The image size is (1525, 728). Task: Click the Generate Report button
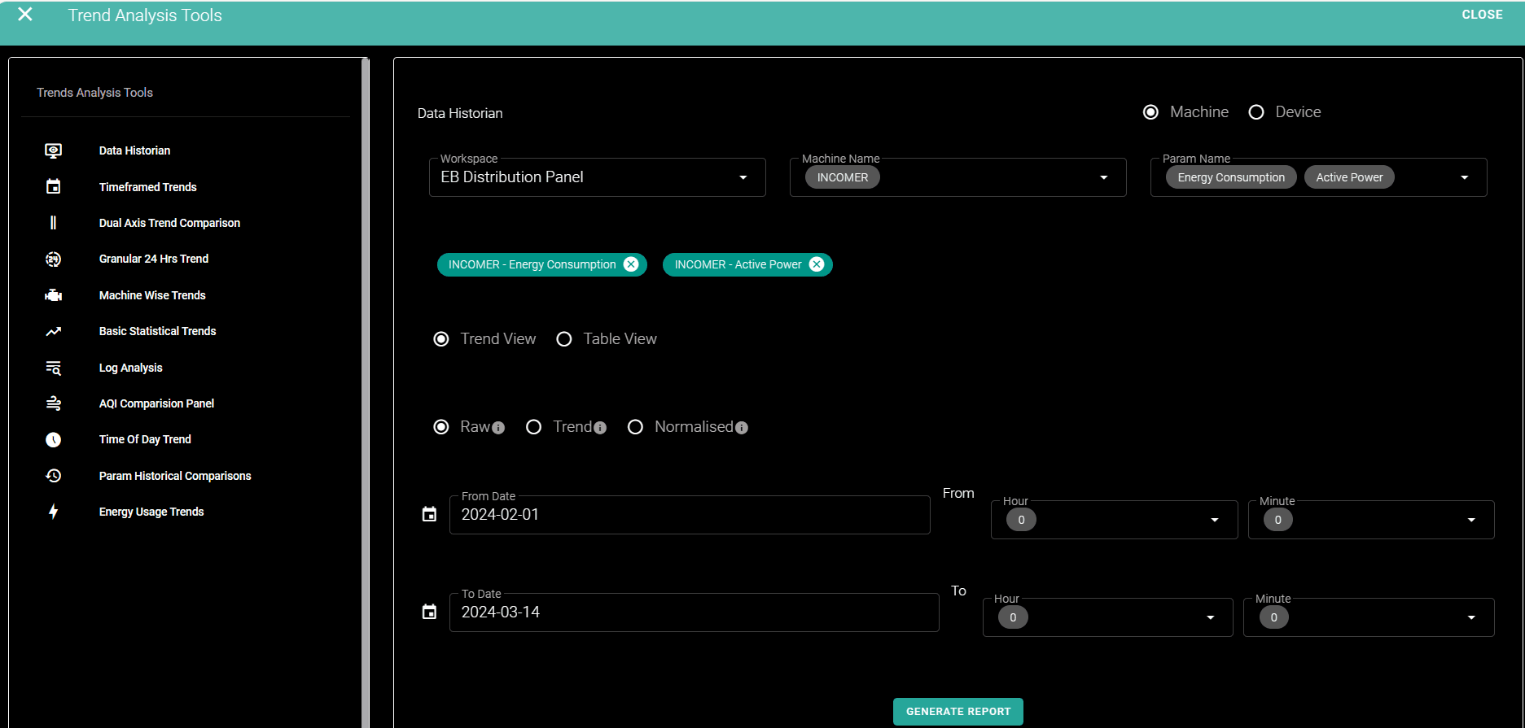[958, 711]
